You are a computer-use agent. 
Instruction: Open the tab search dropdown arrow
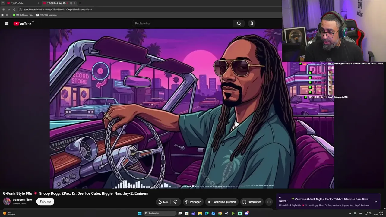point(2,3)
